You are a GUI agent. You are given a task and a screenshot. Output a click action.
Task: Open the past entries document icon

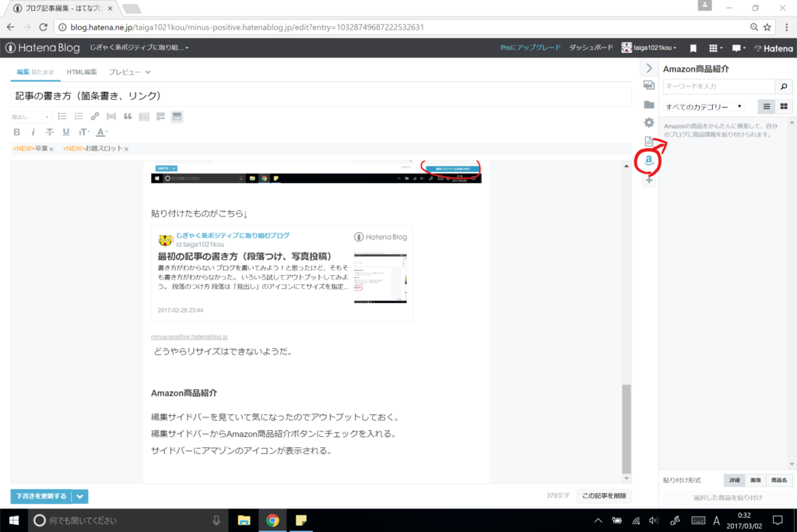tap(648, 141)
